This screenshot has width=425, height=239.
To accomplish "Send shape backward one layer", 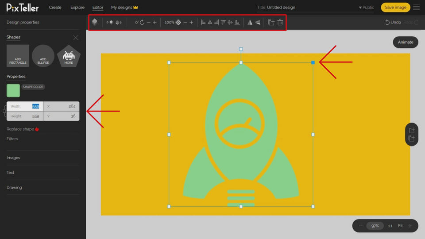I will point(119,22).
